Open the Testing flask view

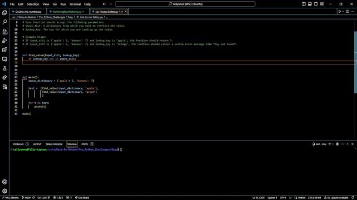[4, 68]
